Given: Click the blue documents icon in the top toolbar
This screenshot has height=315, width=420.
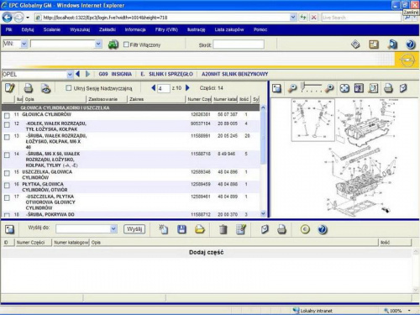Looking at the screenshot, I should click(x=392, y=45).
